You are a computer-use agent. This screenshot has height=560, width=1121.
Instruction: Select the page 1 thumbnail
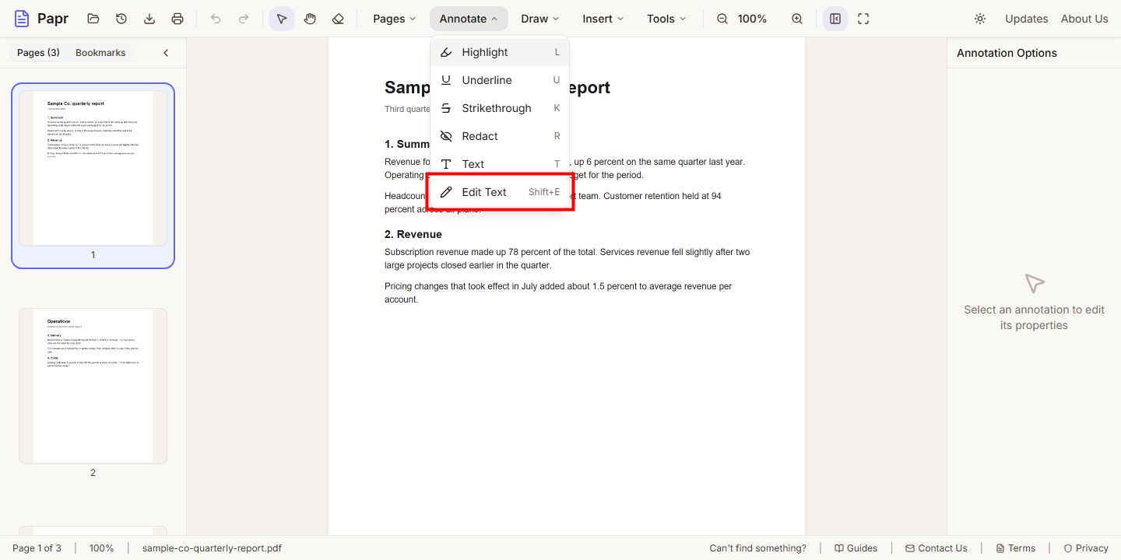click(93, 168)
